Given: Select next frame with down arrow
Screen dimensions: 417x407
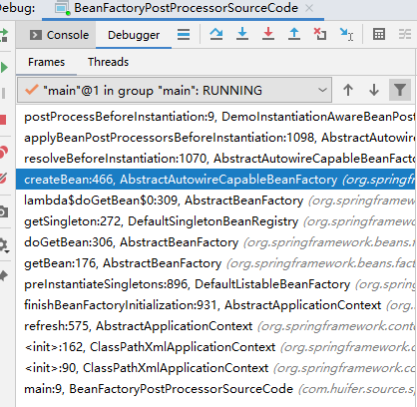Looking at the screenshot, I should 374,90.
